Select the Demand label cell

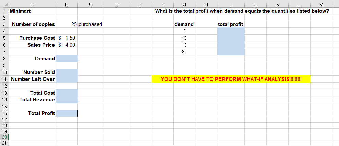[32, 59]
